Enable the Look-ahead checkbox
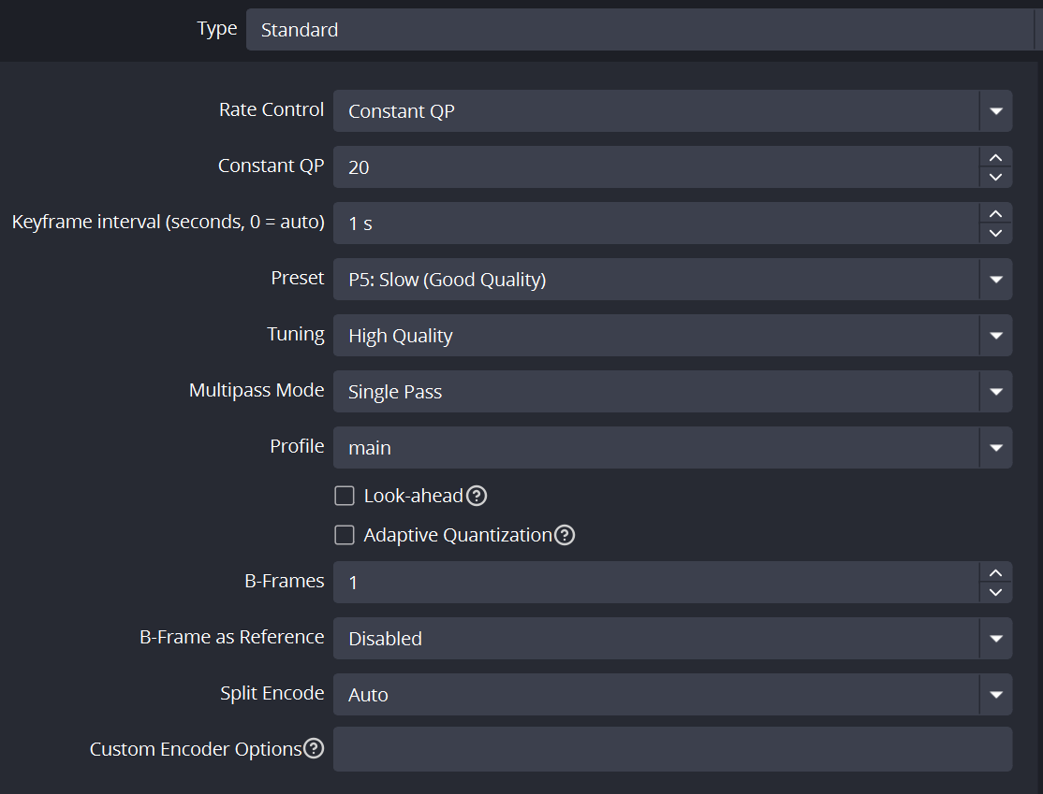Image resolution: width=1043 pixels, height=794 pixels. (x=345, y=496)
